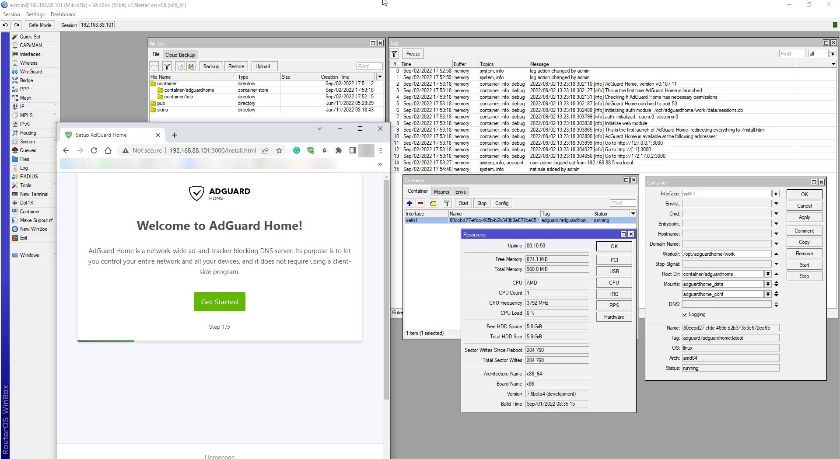Image resolution: width=840 pixels, height=459 pixels.
Task: Expand the Windows submenu in the sidebar
Action: pos(55,255)
